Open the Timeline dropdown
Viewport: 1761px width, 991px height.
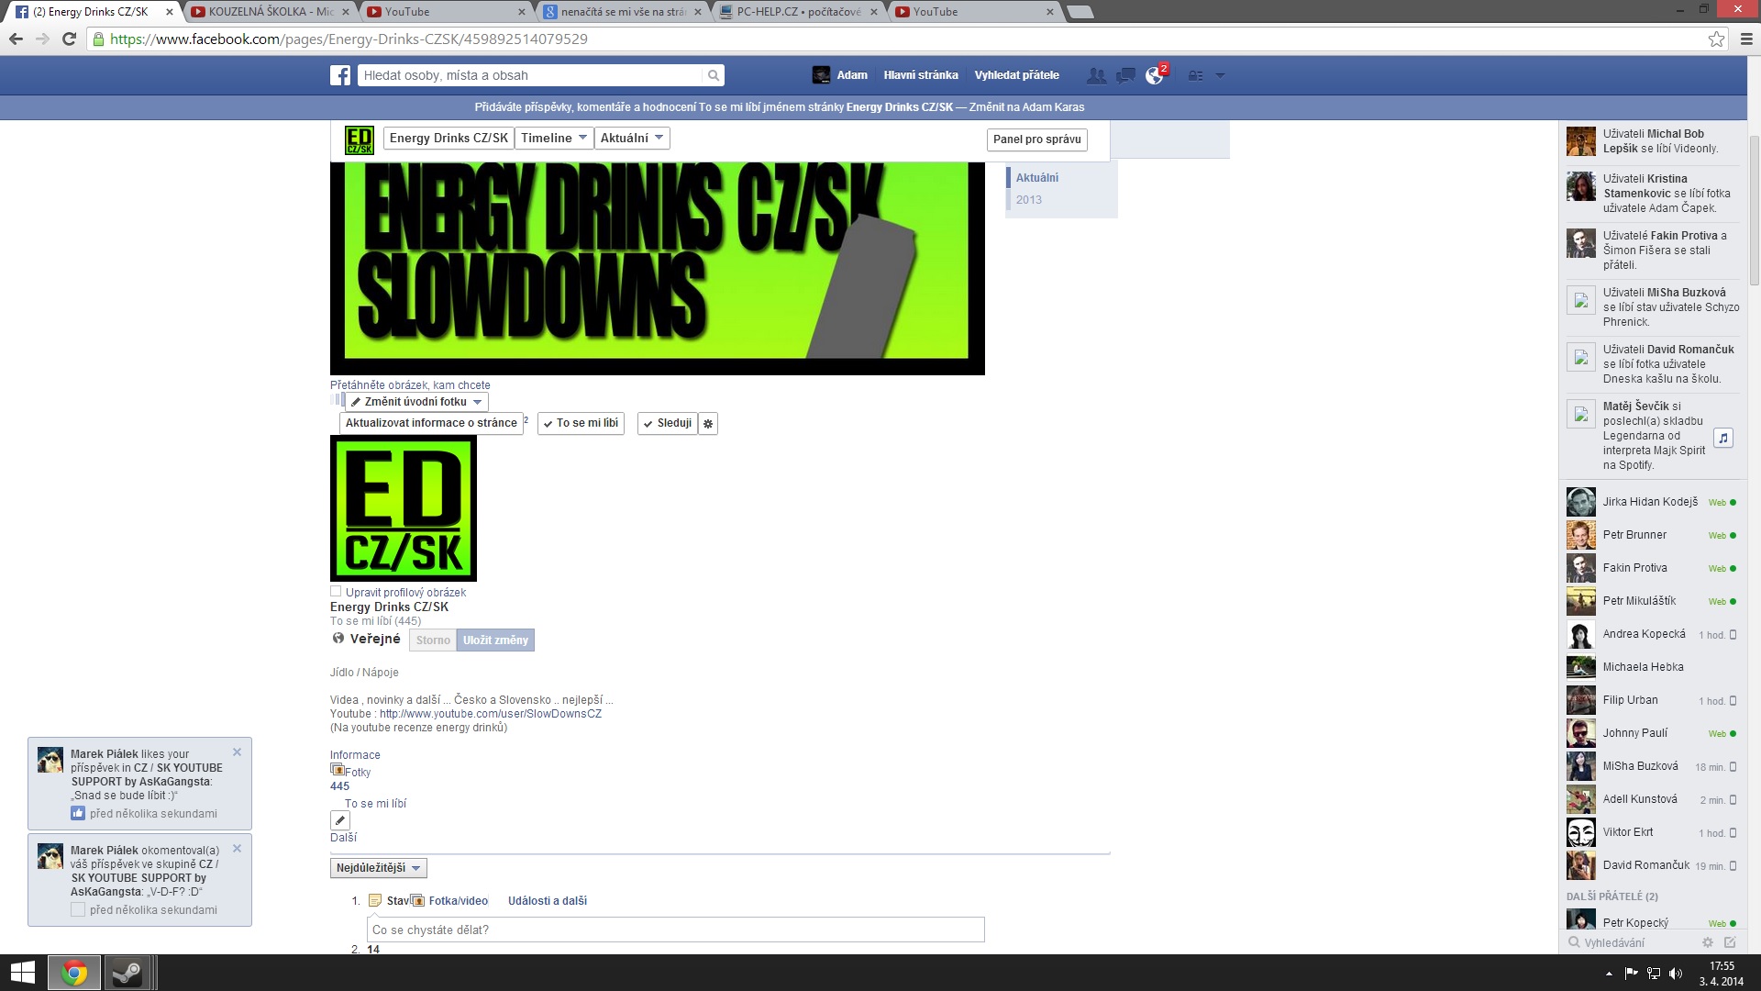[x=554, y=139]
